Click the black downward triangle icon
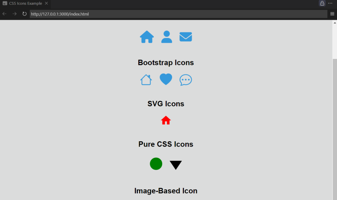Image resolution: width=337 pixels, height=200 pixels. (176, 165)
